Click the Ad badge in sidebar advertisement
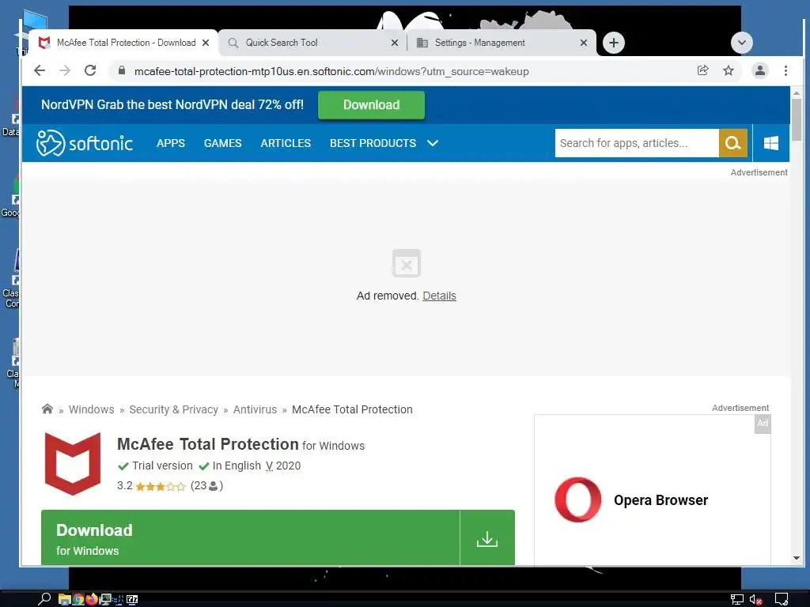The width and height of the screenshot is (810, 607). pos(763,424)
